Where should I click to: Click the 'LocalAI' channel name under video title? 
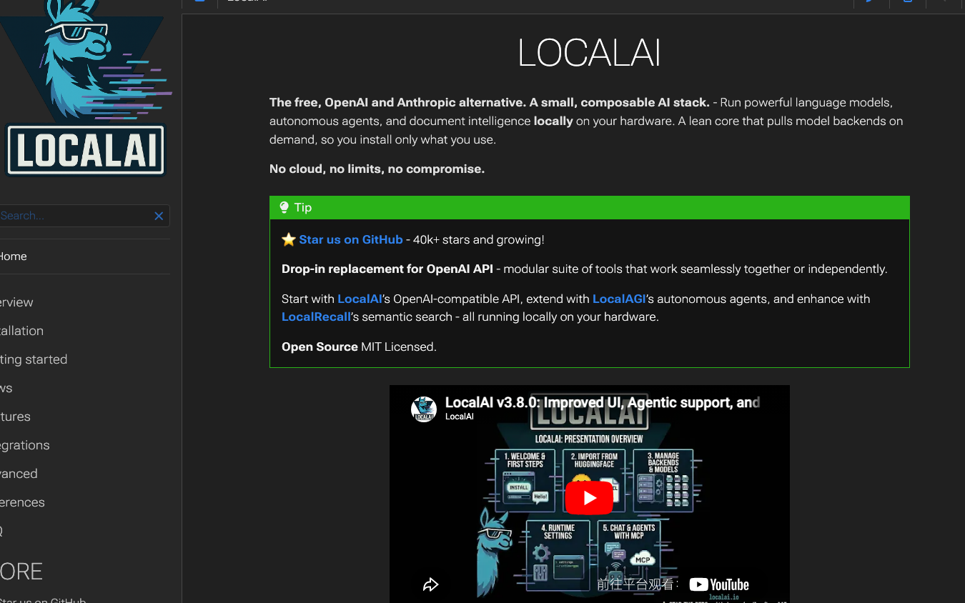pos(459,417)
